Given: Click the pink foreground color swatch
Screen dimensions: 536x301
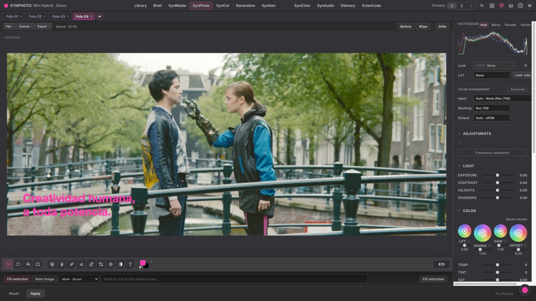Looking at the screenshot, I should [x=143, y=263].
